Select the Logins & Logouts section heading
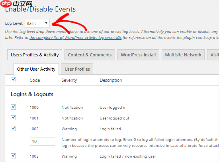 pos(32,94)
